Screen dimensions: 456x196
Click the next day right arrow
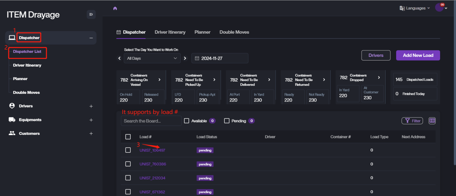pos(185,58)
